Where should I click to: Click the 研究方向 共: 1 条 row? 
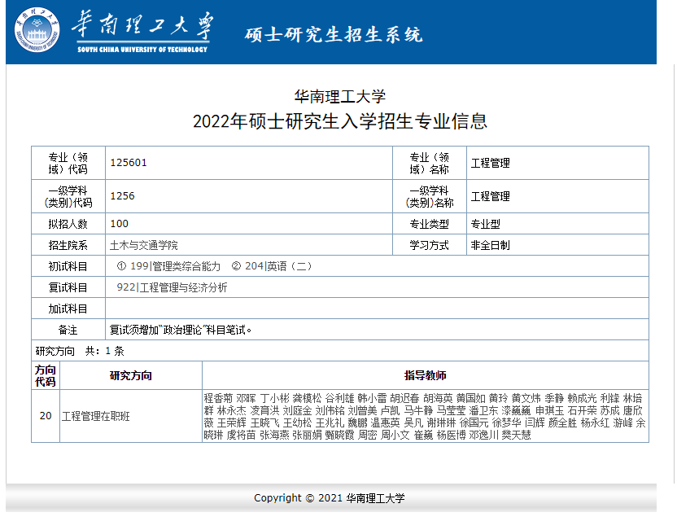click(x=340, y=350)
